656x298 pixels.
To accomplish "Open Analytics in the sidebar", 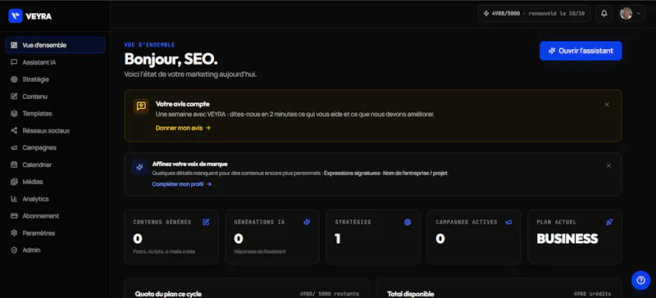I will tap(55, 199).
